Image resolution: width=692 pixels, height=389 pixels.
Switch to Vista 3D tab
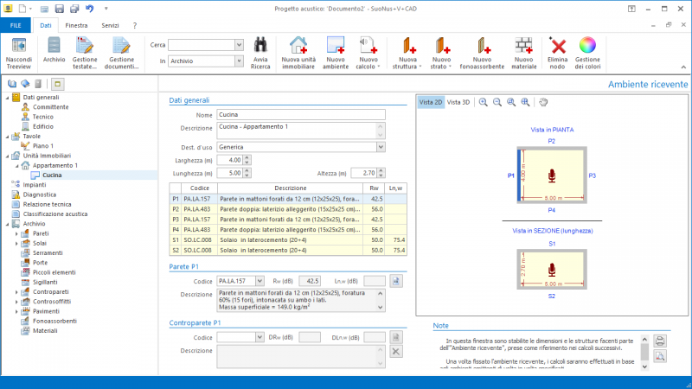pyautogui.click(x=458, y=102)
